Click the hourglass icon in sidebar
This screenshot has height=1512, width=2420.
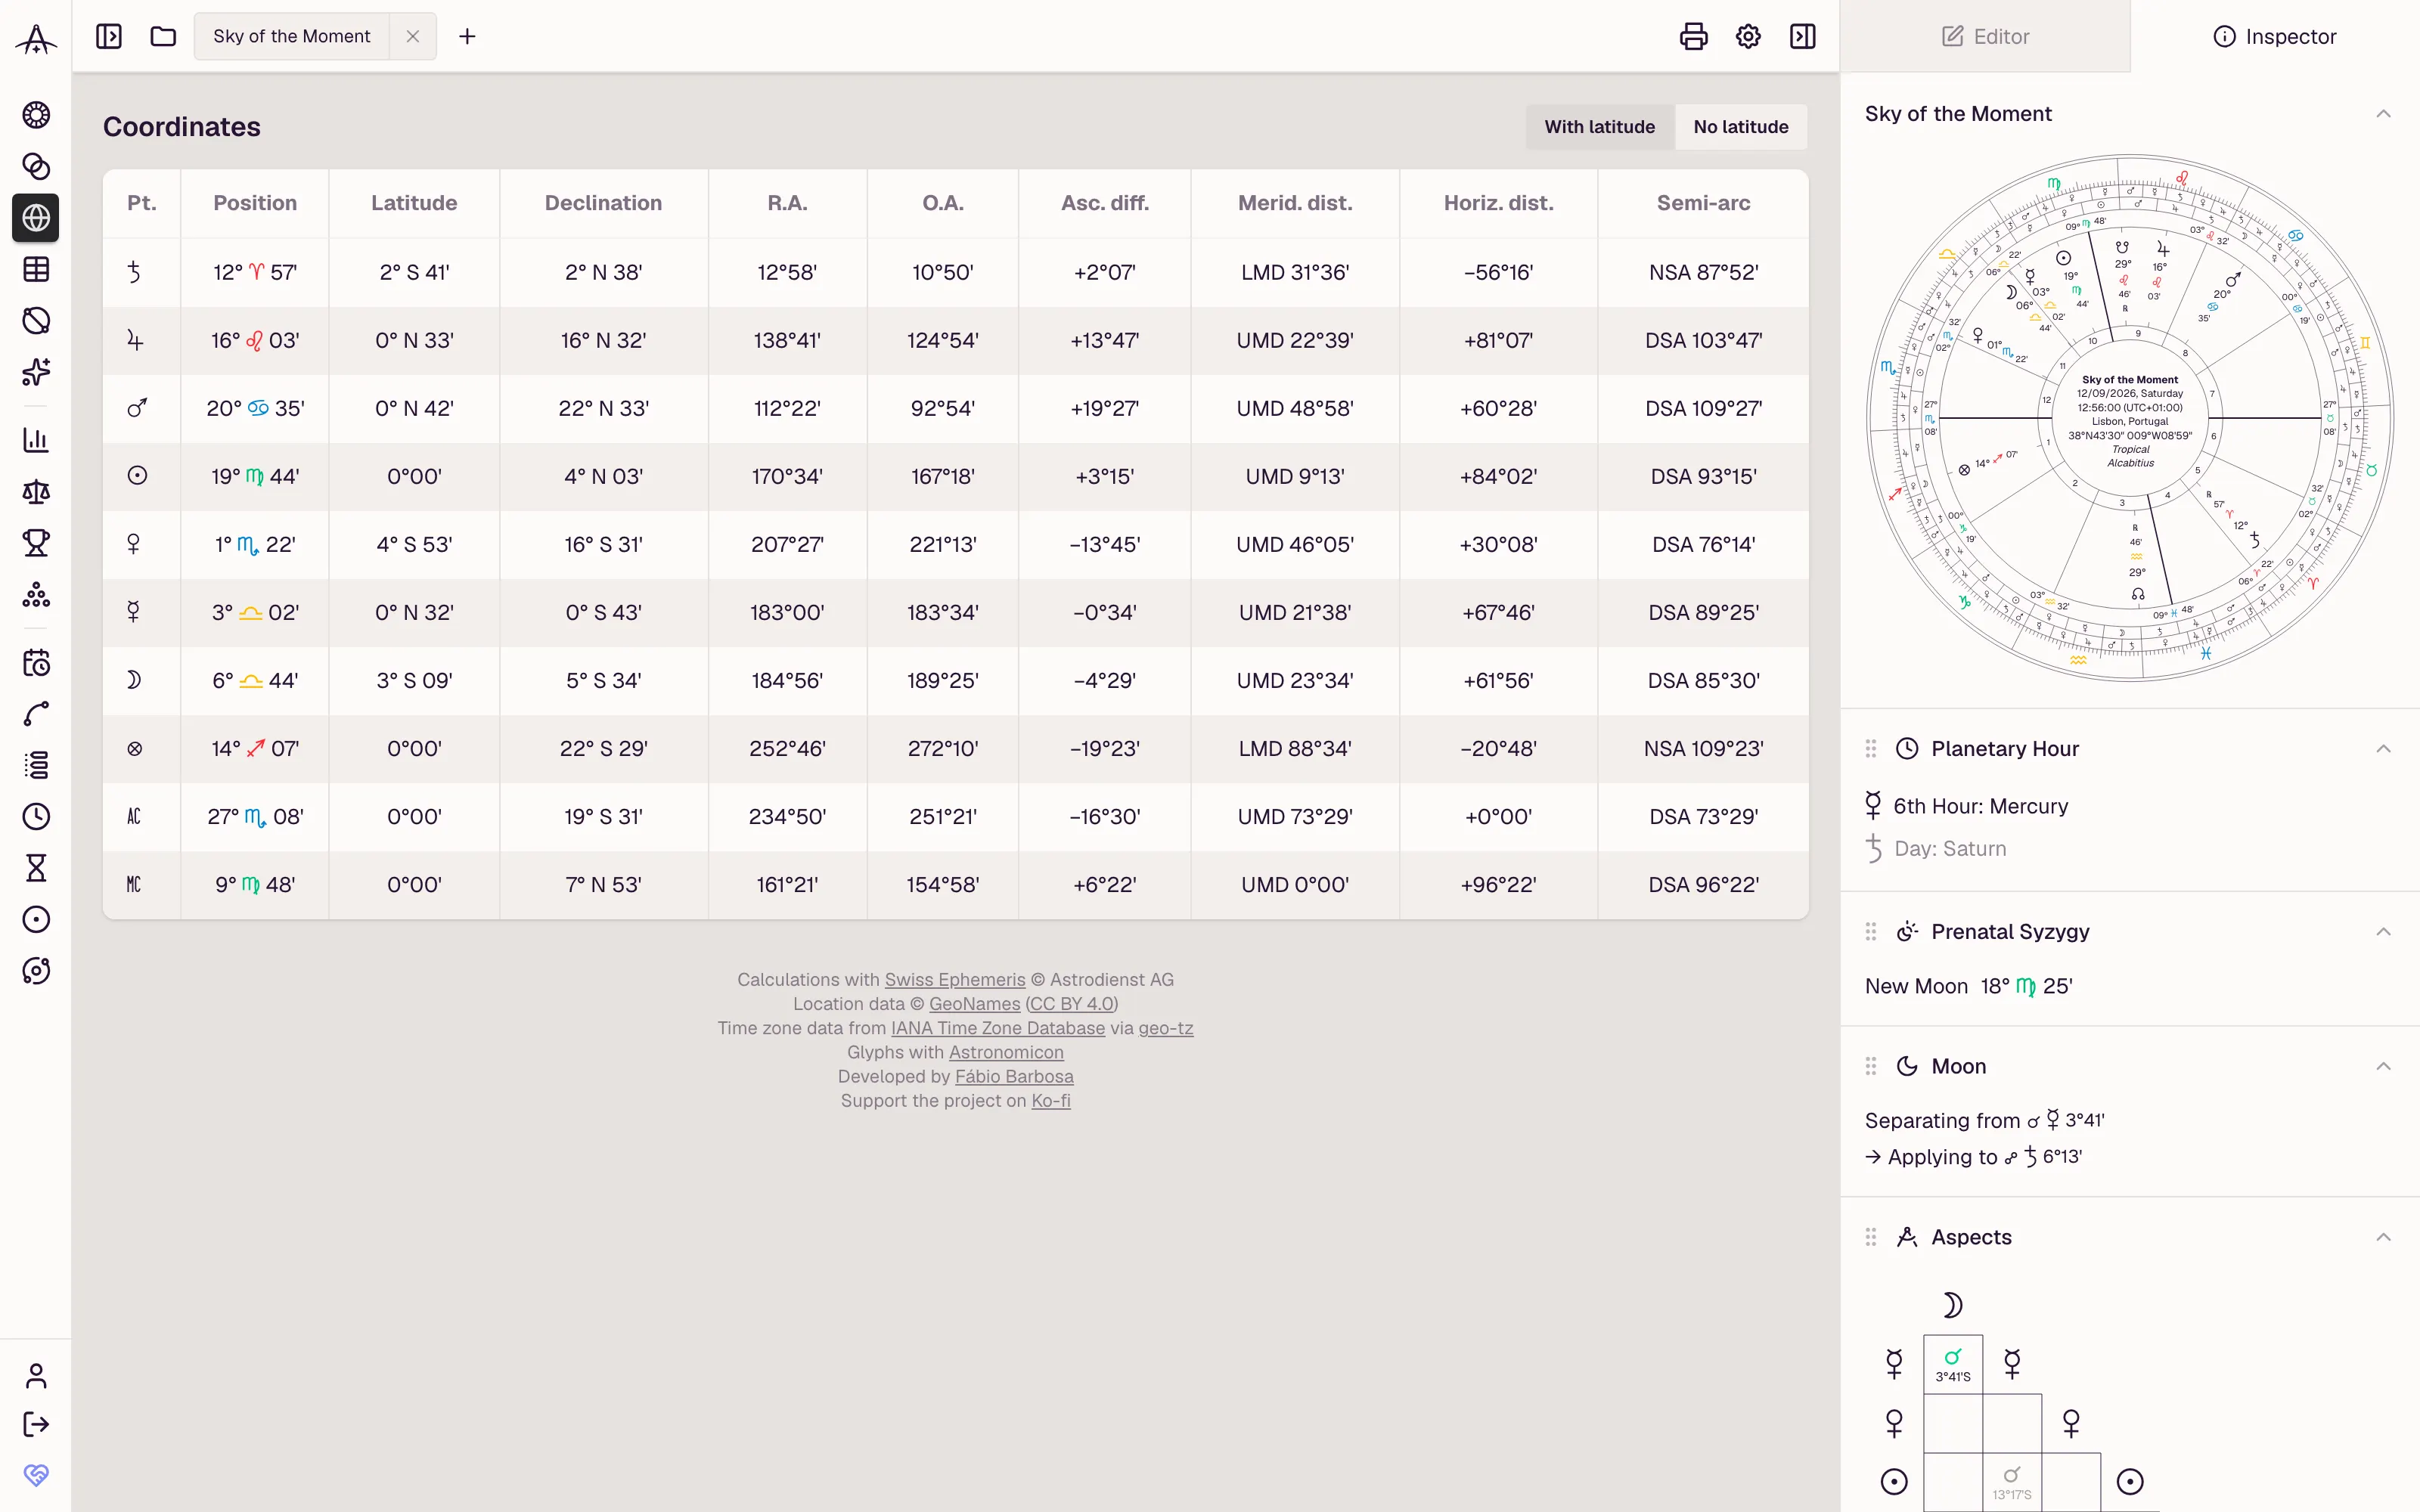tap(36, 868)
